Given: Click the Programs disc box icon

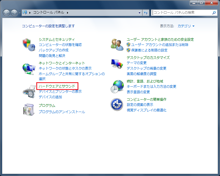Looking at the screenshot, I should (29, 109).
